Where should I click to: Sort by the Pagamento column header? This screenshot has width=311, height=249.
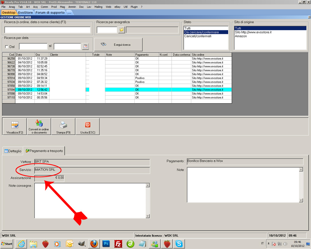[146, 54]
